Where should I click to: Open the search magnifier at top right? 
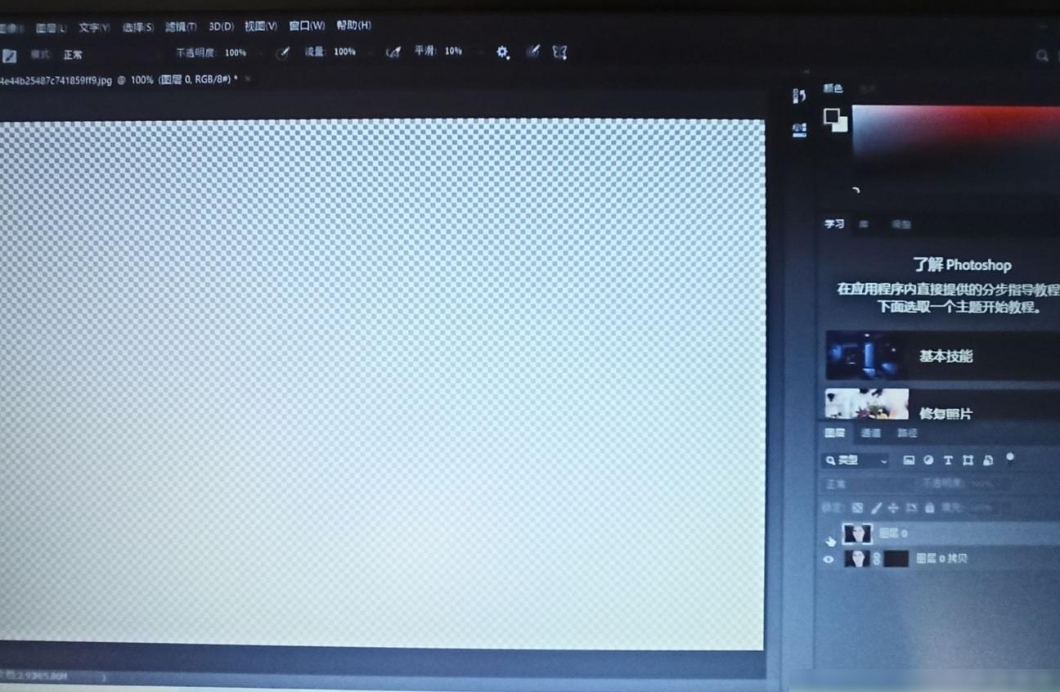1043,56
